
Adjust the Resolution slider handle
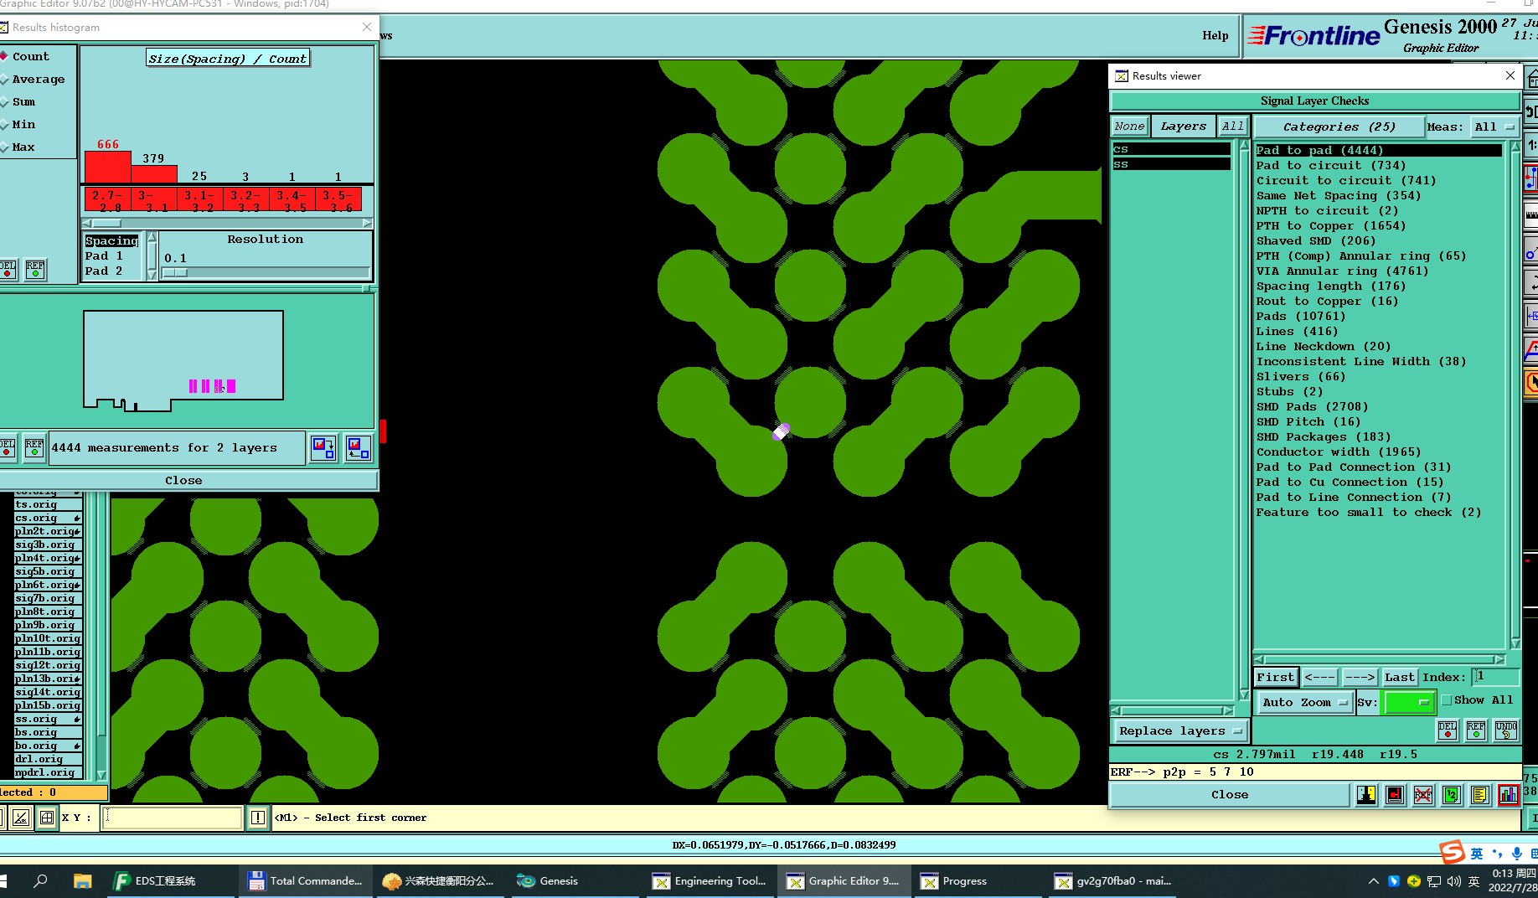click(x=175, y=272)
